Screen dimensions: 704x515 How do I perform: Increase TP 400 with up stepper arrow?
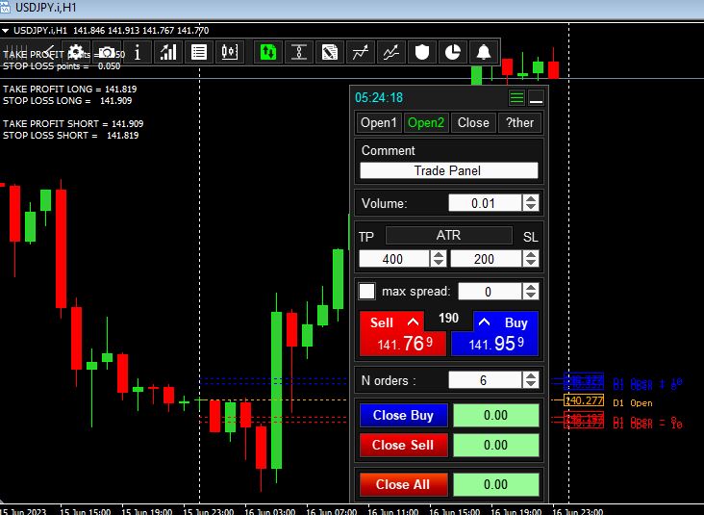coord(439,255)
